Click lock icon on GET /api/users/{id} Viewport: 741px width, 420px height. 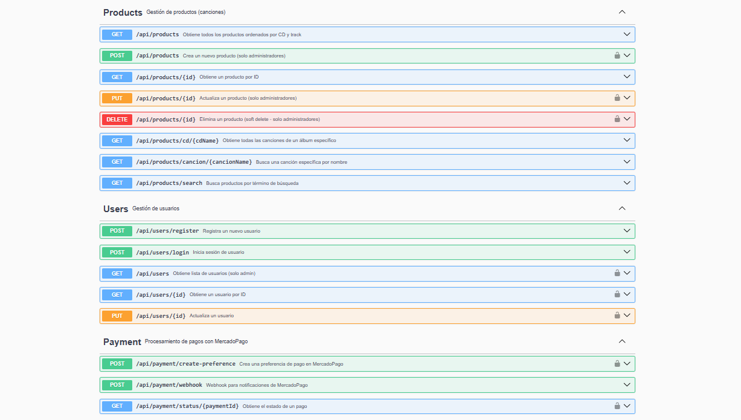pyautogui.click(x=617, y=294)
